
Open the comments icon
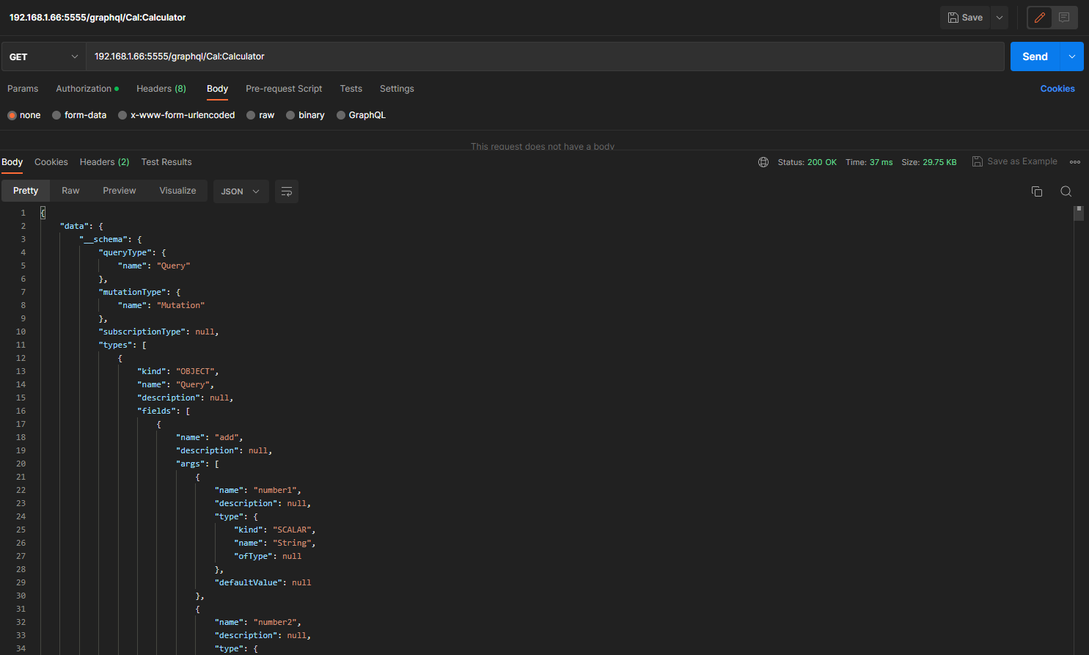(1064, 18)
